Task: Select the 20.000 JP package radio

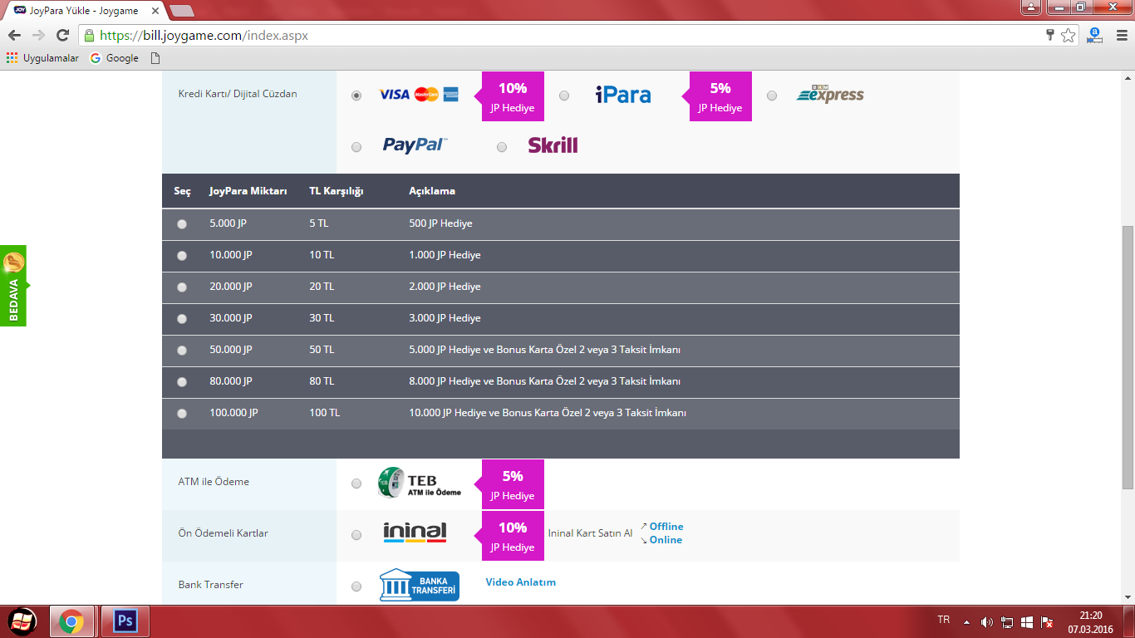Action: 182,287
